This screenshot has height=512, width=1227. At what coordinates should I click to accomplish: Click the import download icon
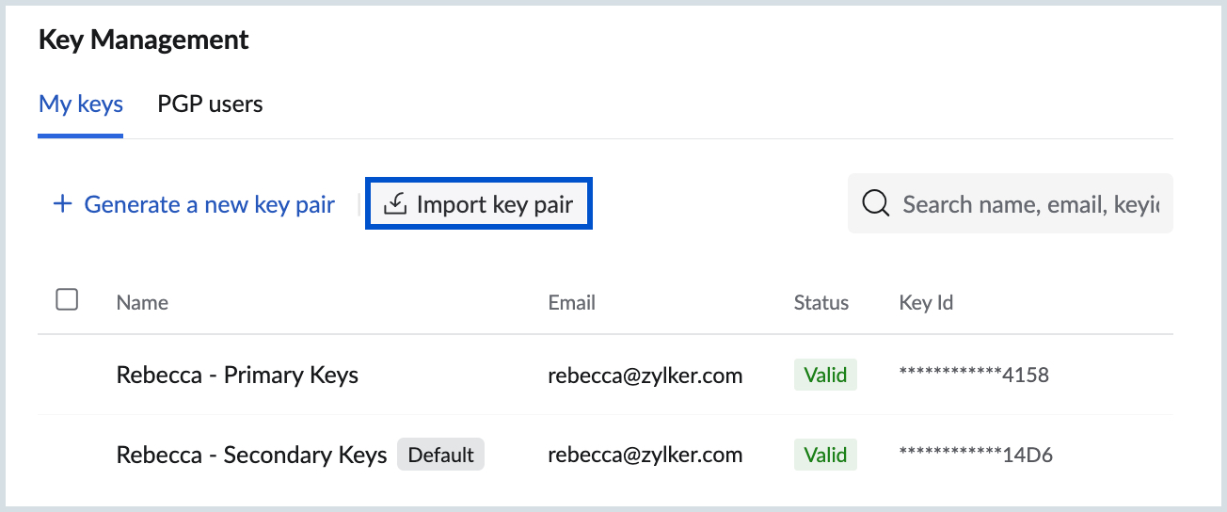396,204
